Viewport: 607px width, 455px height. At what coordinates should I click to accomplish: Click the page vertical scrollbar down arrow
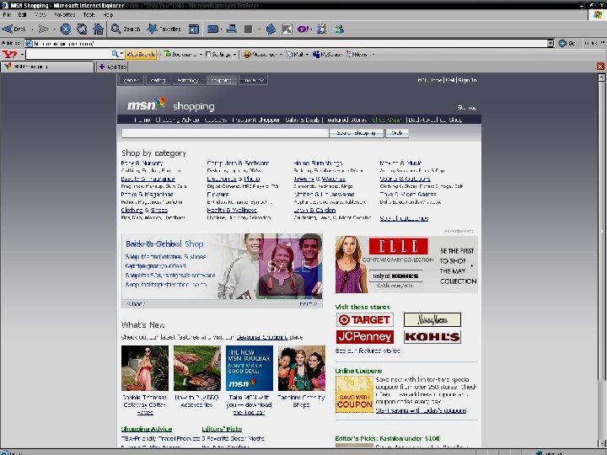pos(601,443)
